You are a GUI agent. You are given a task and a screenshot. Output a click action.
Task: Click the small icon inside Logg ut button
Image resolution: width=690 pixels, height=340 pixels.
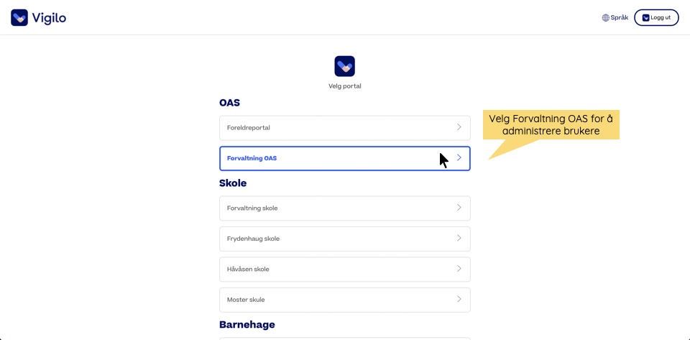click(x=645, y=18)
